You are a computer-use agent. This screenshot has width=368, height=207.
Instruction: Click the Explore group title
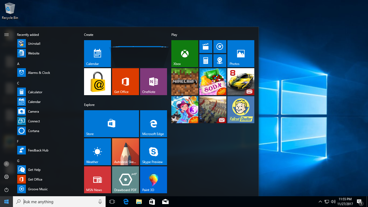89,105
